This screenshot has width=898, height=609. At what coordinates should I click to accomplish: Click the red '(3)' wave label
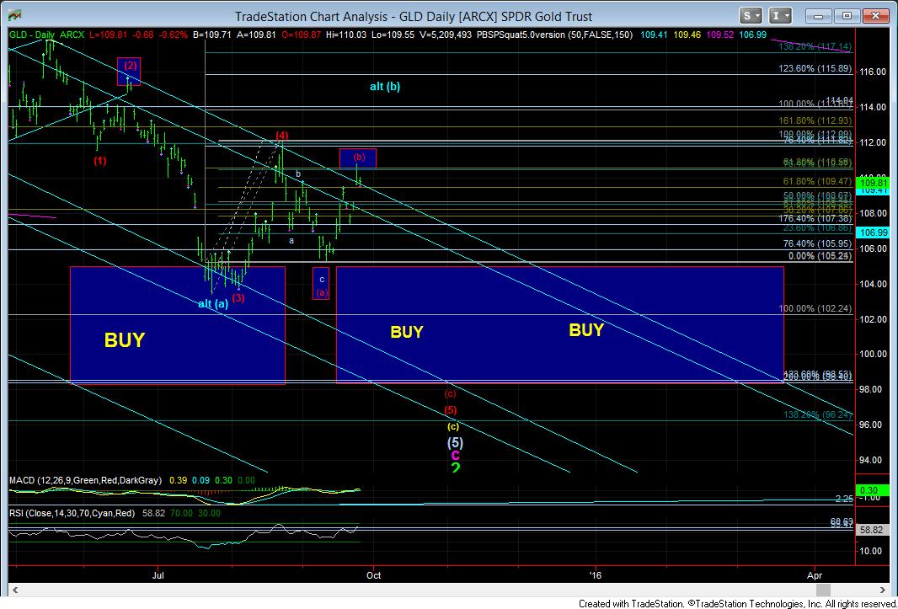coord(238,298)
